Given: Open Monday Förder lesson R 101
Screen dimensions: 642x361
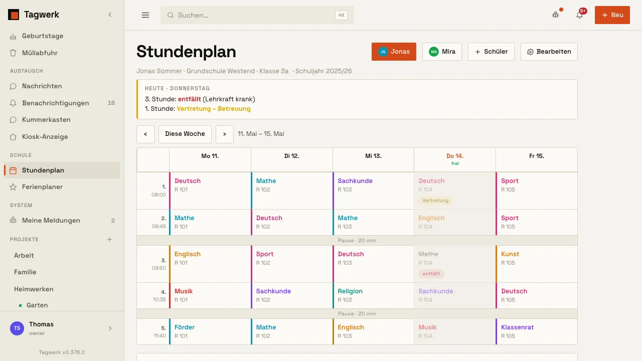Looking at the screenshot, I should (210, 332).
